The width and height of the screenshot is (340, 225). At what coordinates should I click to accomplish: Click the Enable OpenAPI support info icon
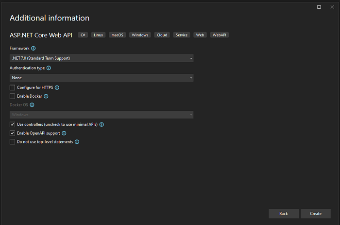[x=64, y=133]
